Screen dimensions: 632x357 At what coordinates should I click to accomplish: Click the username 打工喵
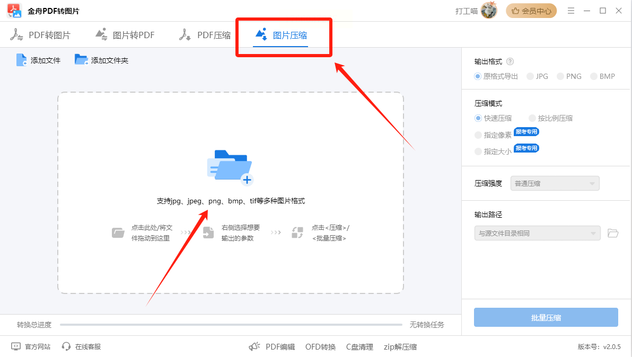tap(467, 11)
